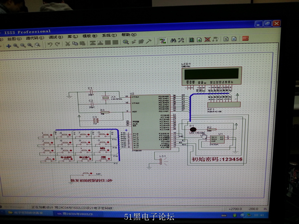Click the block move icon
Image resolution: width=299 pixels, height=224 pixels.
click(100, 43)
